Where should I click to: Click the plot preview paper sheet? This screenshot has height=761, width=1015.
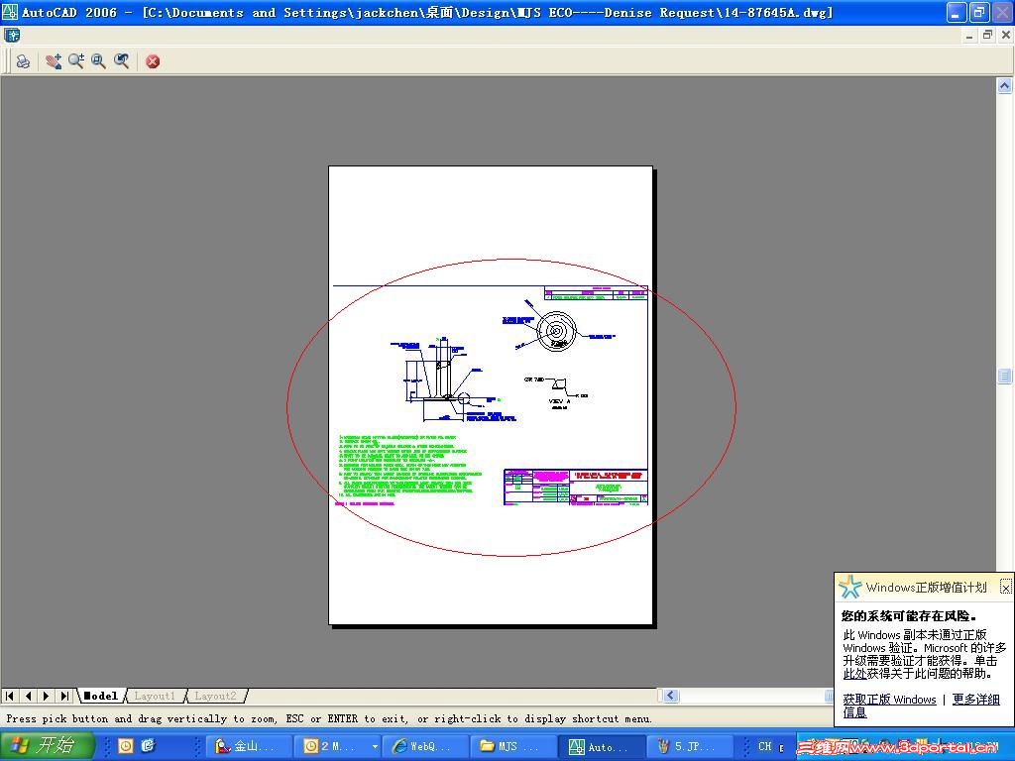point(491,395)
